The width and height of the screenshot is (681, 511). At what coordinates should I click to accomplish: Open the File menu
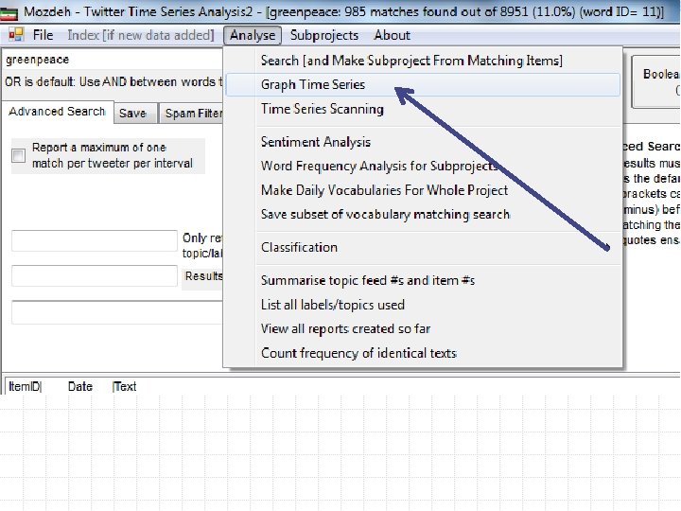(x=43, y=35)
